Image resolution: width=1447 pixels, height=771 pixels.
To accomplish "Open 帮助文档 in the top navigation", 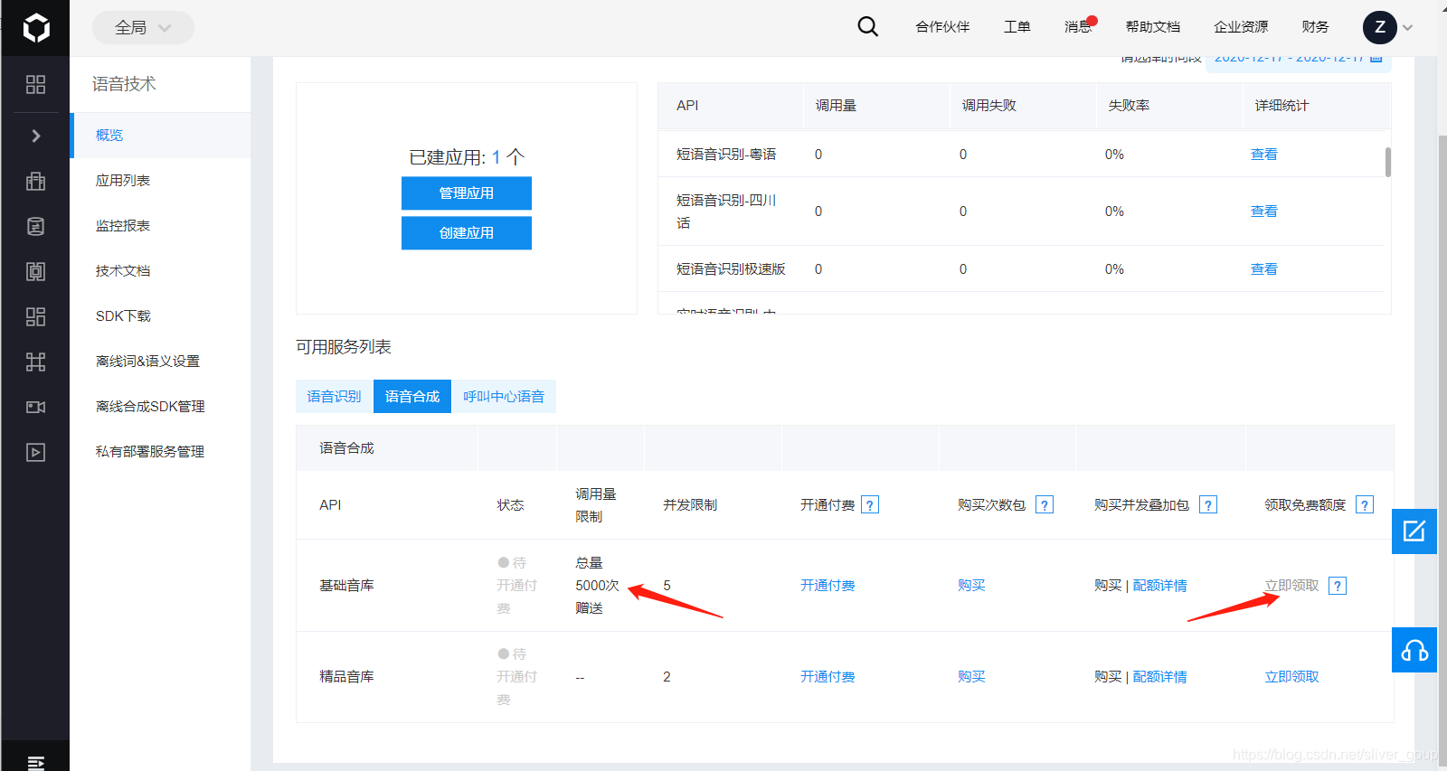I will (x=1152, y=27).
